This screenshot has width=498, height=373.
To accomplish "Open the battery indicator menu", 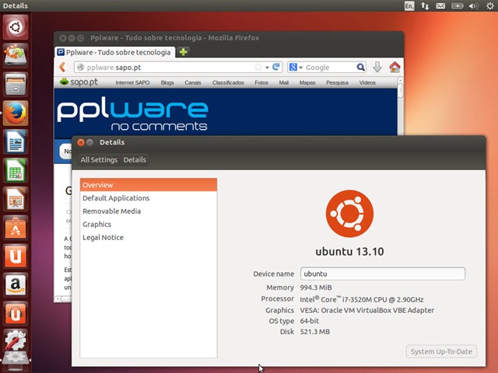I will 457,5.
